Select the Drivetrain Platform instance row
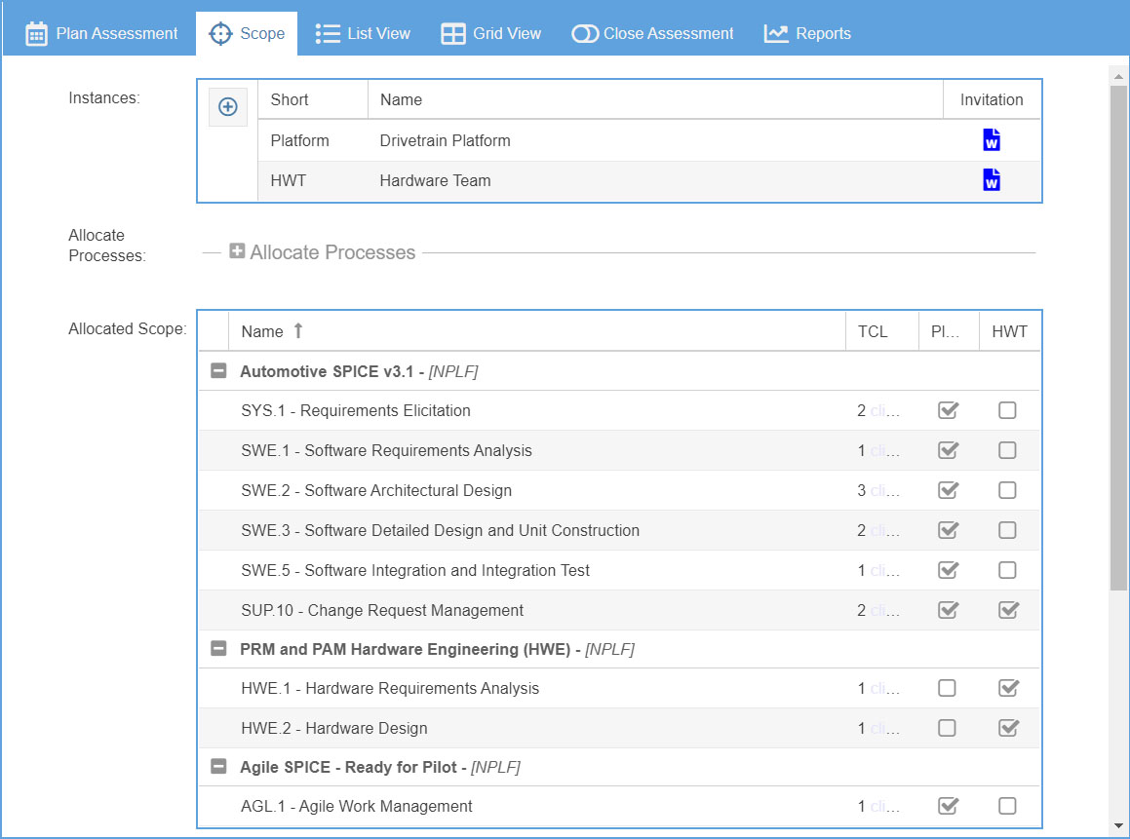This screenshot has width=1130, height=839. click(x=649, y=140)
